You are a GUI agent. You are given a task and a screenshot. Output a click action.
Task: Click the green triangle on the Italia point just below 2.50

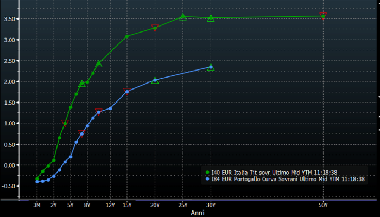pos(99,63)
